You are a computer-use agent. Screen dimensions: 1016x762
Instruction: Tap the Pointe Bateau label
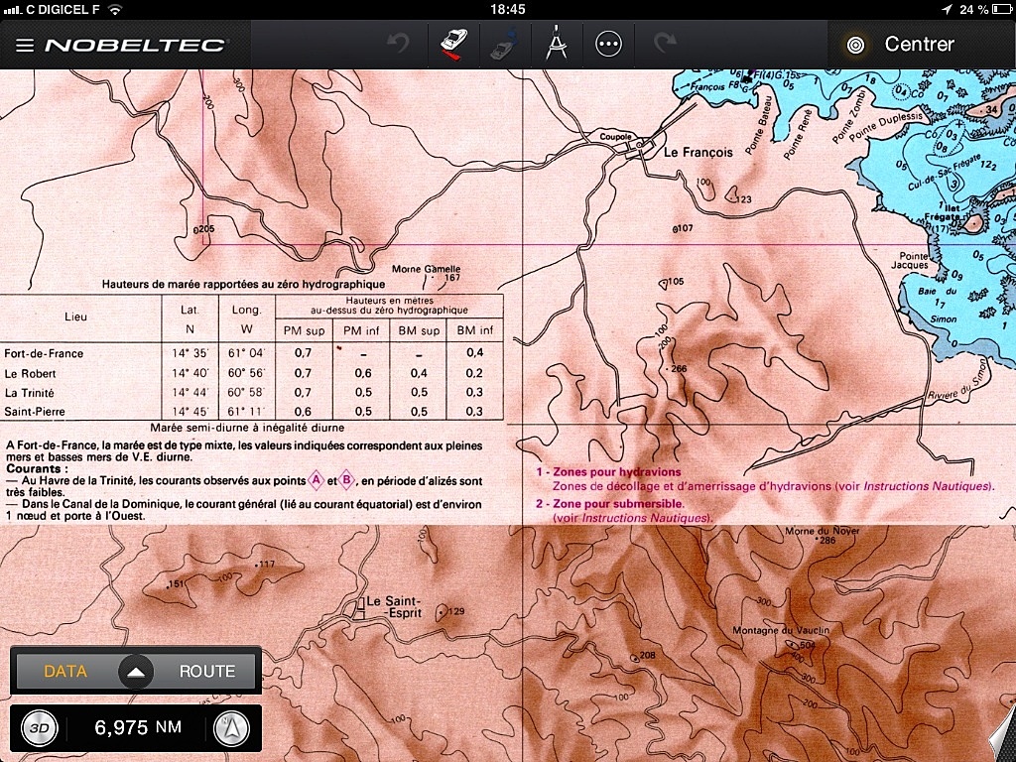click(759, 124)
